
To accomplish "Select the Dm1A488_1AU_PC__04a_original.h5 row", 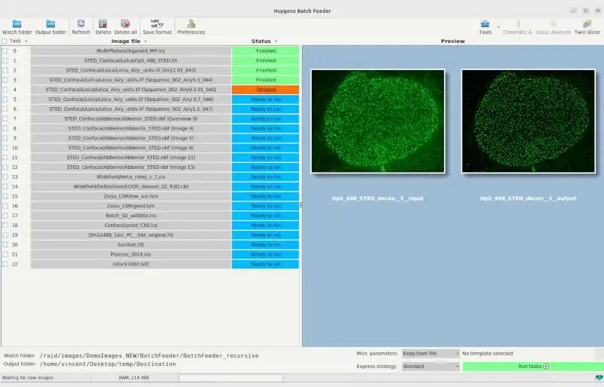I will click(131, 235).
